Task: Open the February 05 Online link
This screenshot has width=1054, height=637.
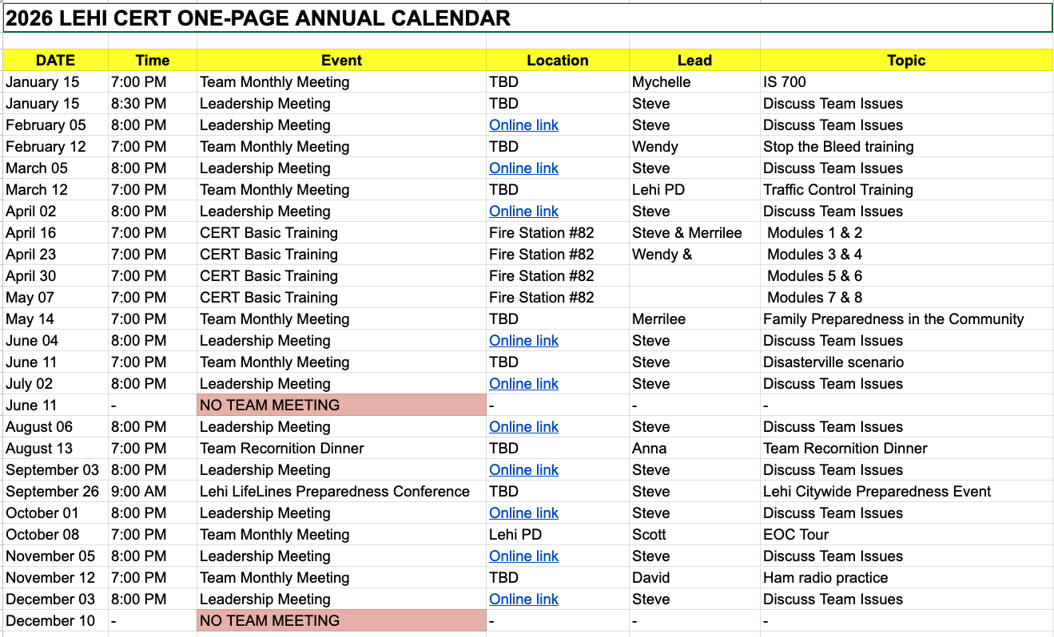Action: (x=523, y=125)
